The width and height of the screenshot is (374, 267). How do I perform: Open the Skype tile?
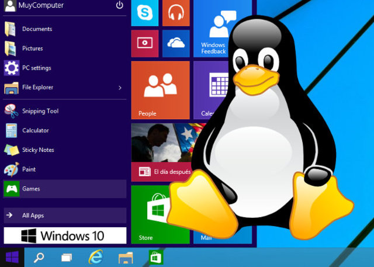(x=144, y=13)
